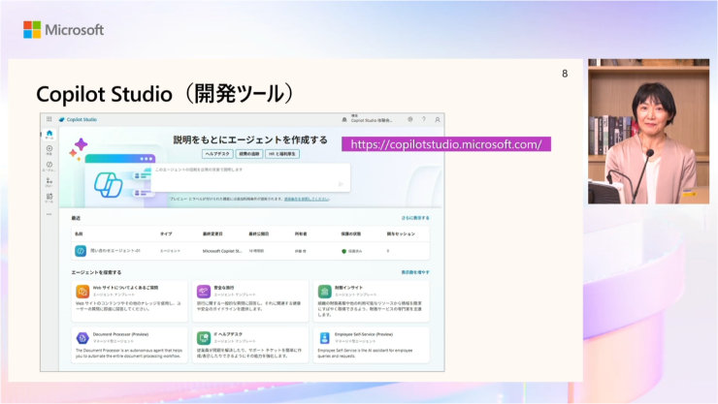
Task: Expand the sidebar more options ellipsis
Action: coord(49,214)
